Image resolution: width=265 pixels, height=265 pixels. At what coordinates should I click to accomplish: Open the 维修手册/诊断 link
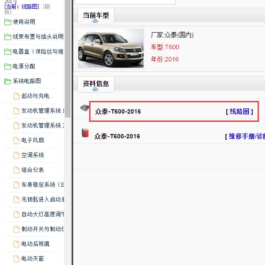tap(247, 136)
